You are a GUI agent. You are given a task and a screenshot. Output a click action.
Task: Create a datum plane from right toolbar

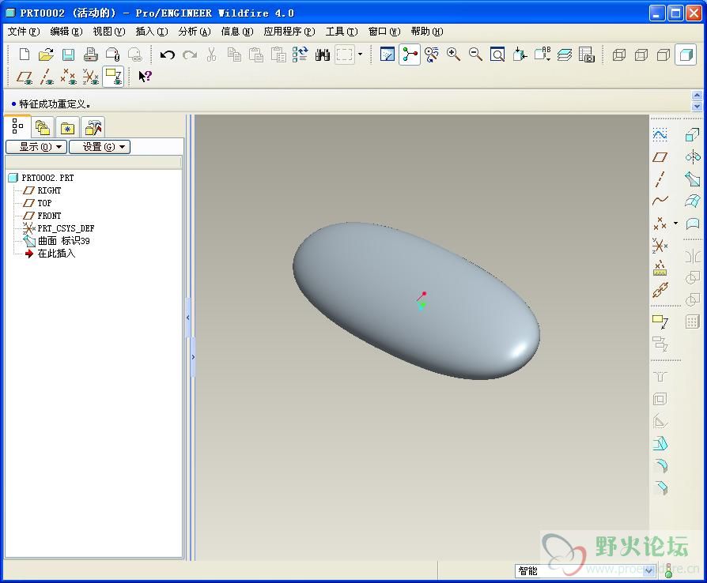[660, 157]
